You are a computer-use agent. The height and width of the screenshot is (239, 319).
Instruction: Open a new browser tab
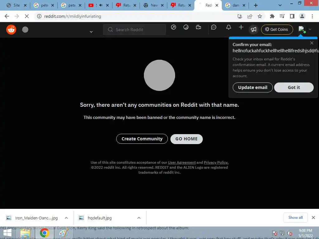256,6
